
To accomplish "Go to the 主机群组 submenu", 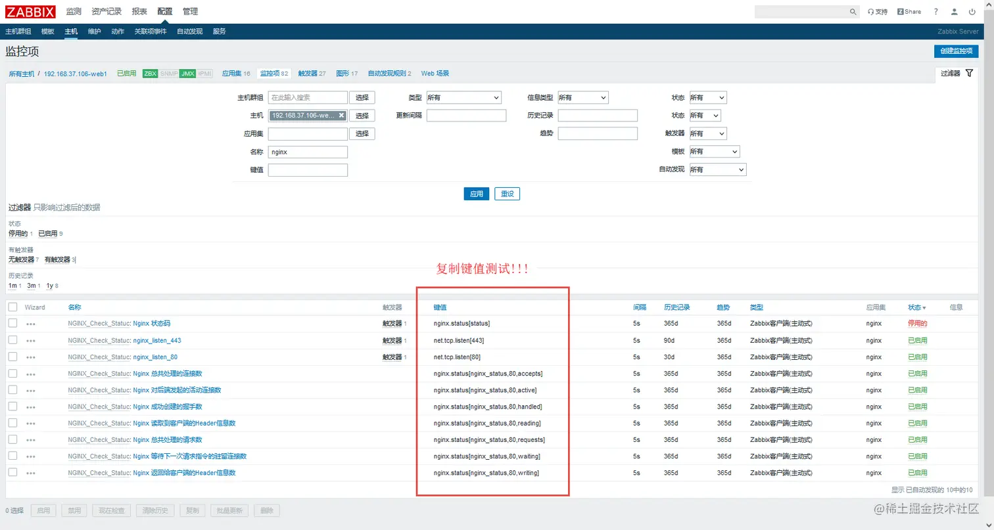I will 18,32.
